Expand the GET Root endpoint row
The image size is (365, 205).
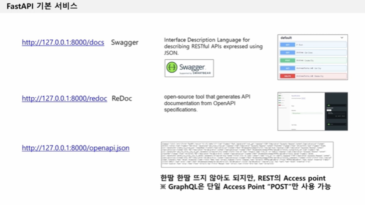click(x=312, y=45)
